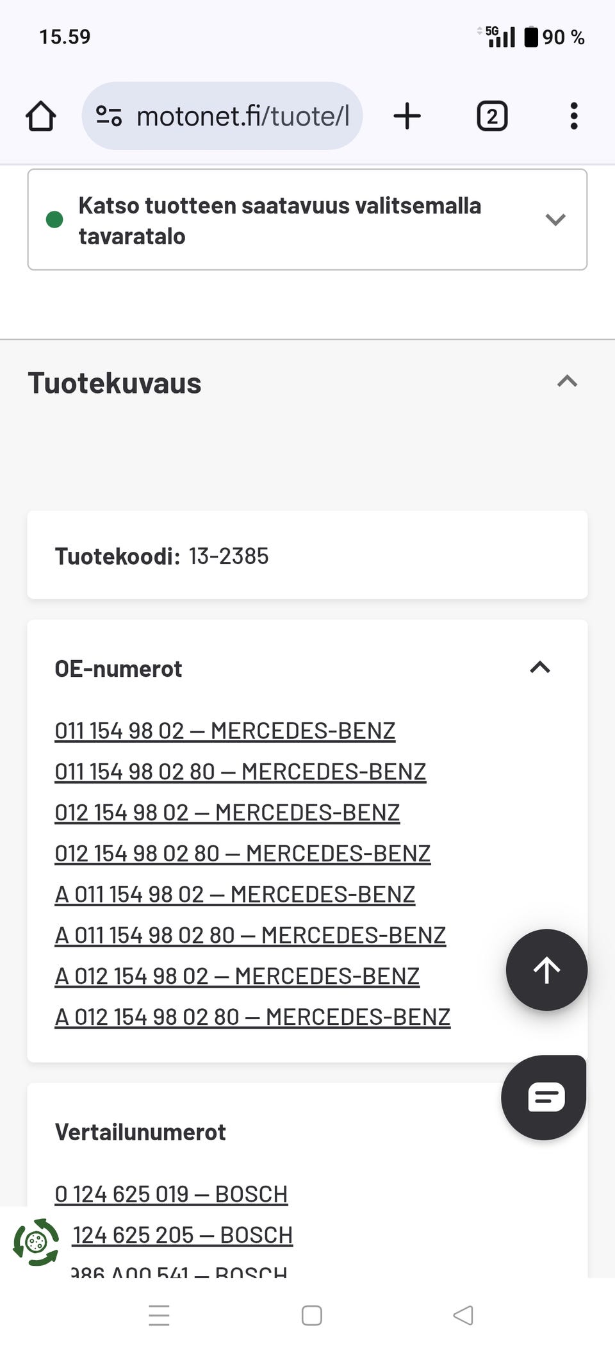Screen dimensions: 615x1353
Task: Open the tab switcher showing 2 tabs
Action: 492,117
